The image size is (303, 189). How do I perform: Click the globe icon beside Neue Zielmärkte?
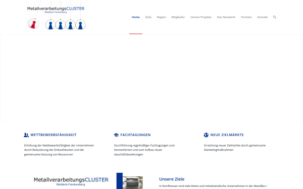pos(206,135)
